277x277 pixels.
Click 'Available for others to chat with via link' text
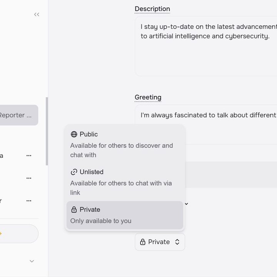[x=121, y=188]
